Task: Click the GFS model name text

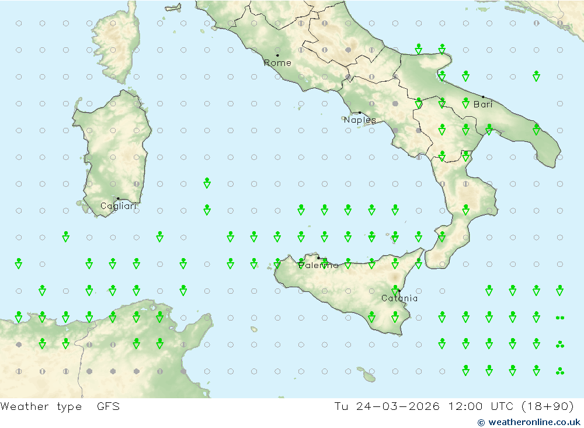Action: pyautogui.click(x=109, y=406)
